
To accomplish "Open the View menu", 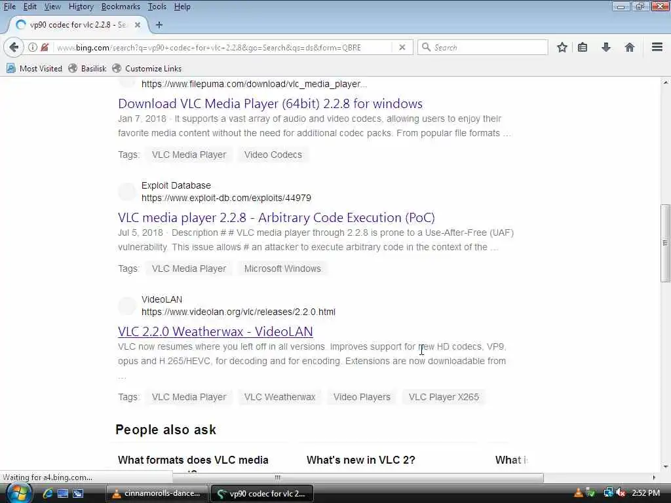I will (x=52, y=7).
